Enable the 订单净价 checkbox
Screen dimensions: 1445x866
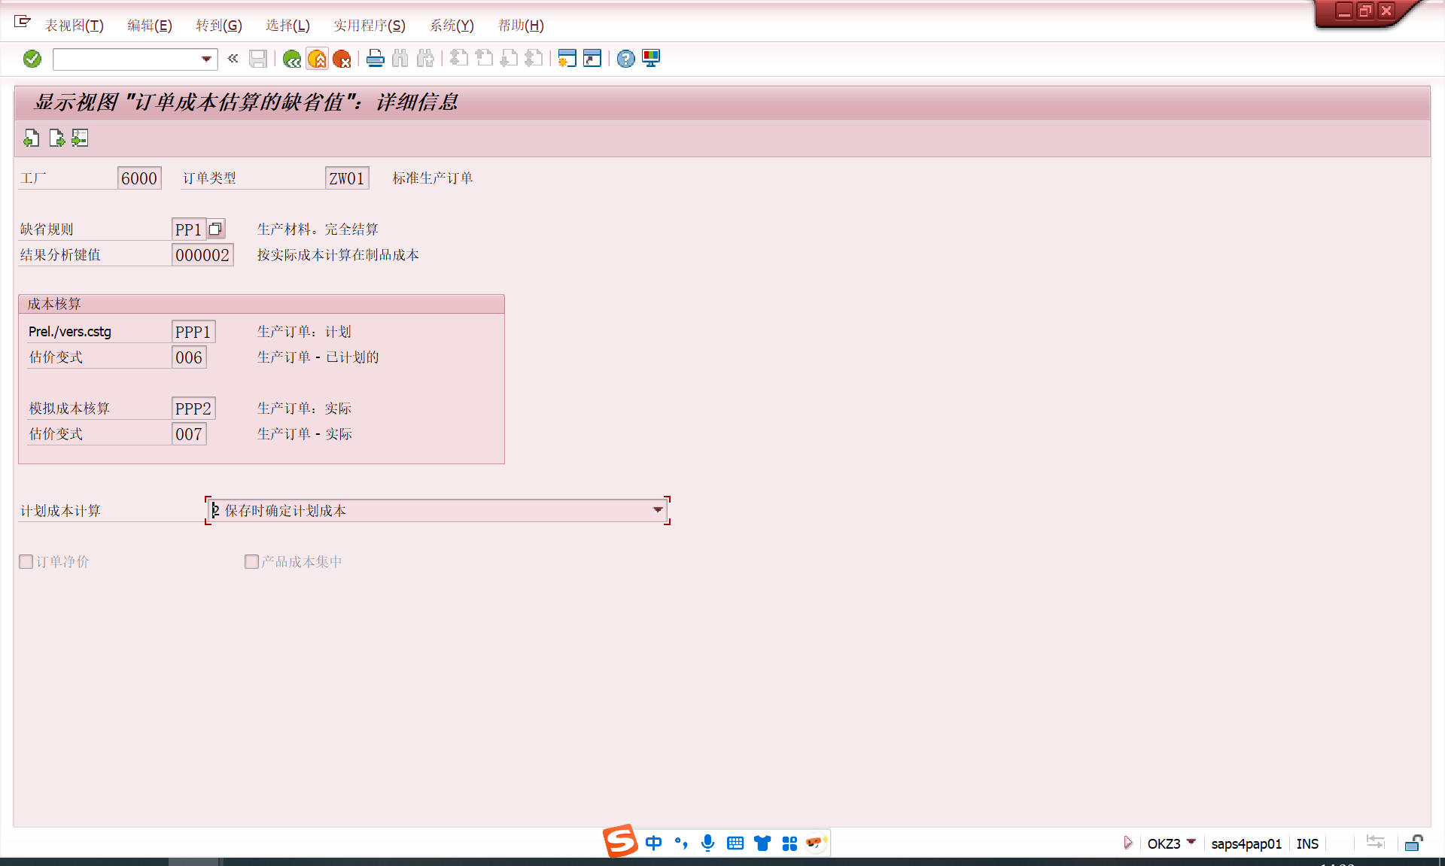point(26,561)
